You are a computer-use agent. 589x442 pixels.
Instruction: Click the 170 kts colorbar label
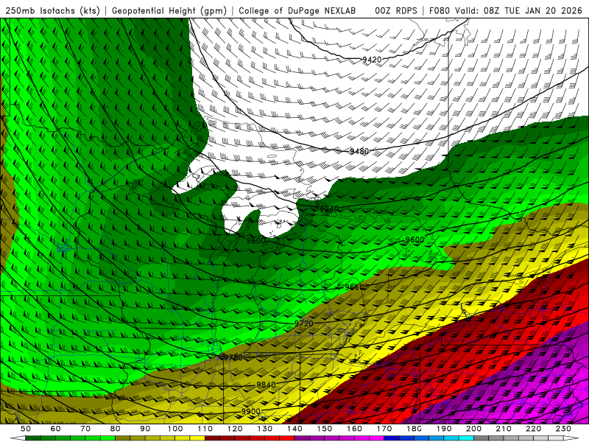pos(384,429)
